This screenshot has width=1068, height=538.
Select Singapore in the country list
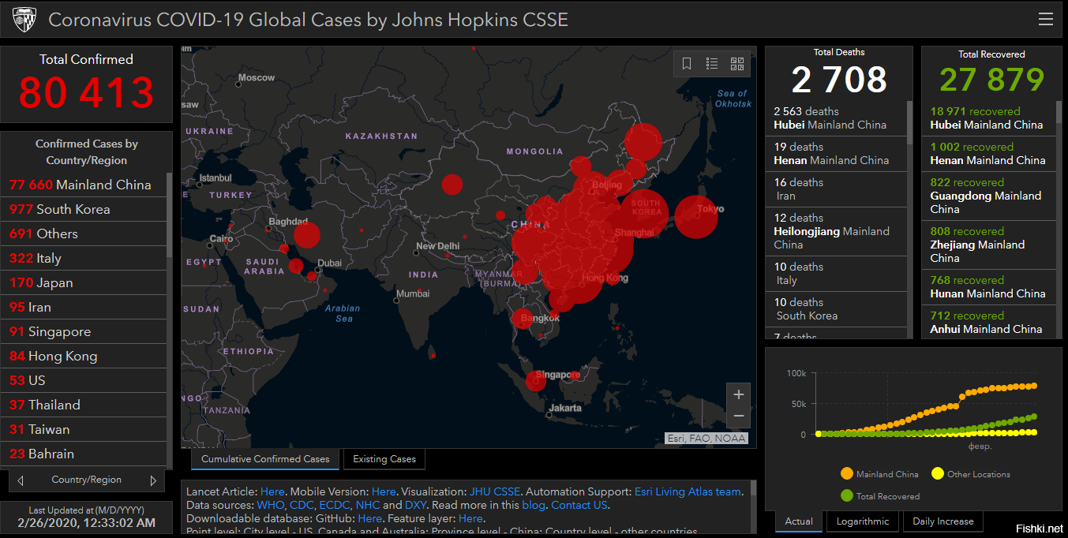pos(84,331)
